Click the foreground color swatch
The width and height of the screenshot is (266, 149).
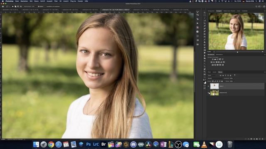point(204,82)
